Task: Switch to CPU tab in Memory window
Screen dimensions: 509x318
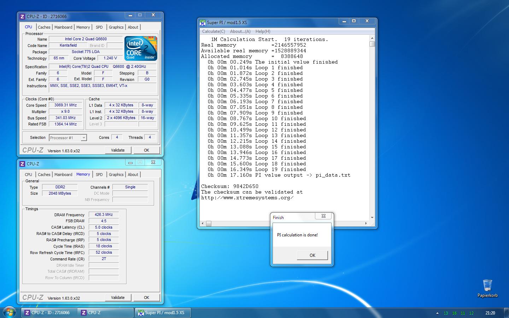Action: tap(28, 175)
